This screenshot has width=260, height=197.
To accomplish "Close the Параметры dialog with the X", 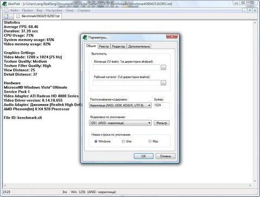I will [172, 36].
